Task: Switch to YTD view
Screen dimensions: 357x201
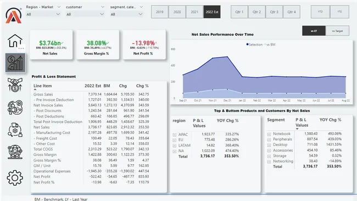Action: coord(320,12)
